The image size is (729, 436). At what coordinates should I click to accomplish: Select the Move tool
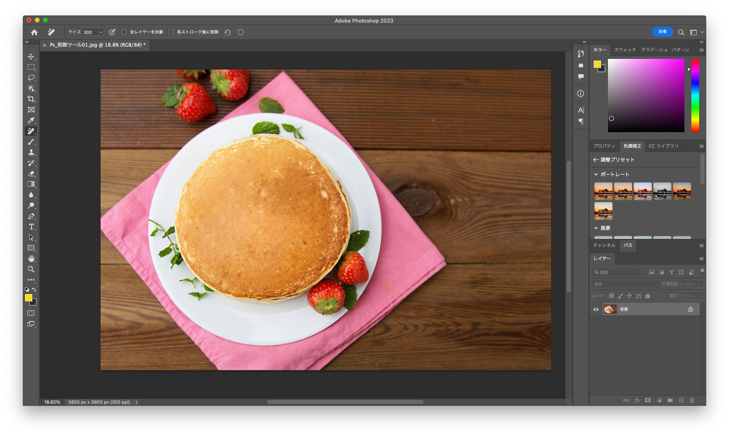[31, 56]
